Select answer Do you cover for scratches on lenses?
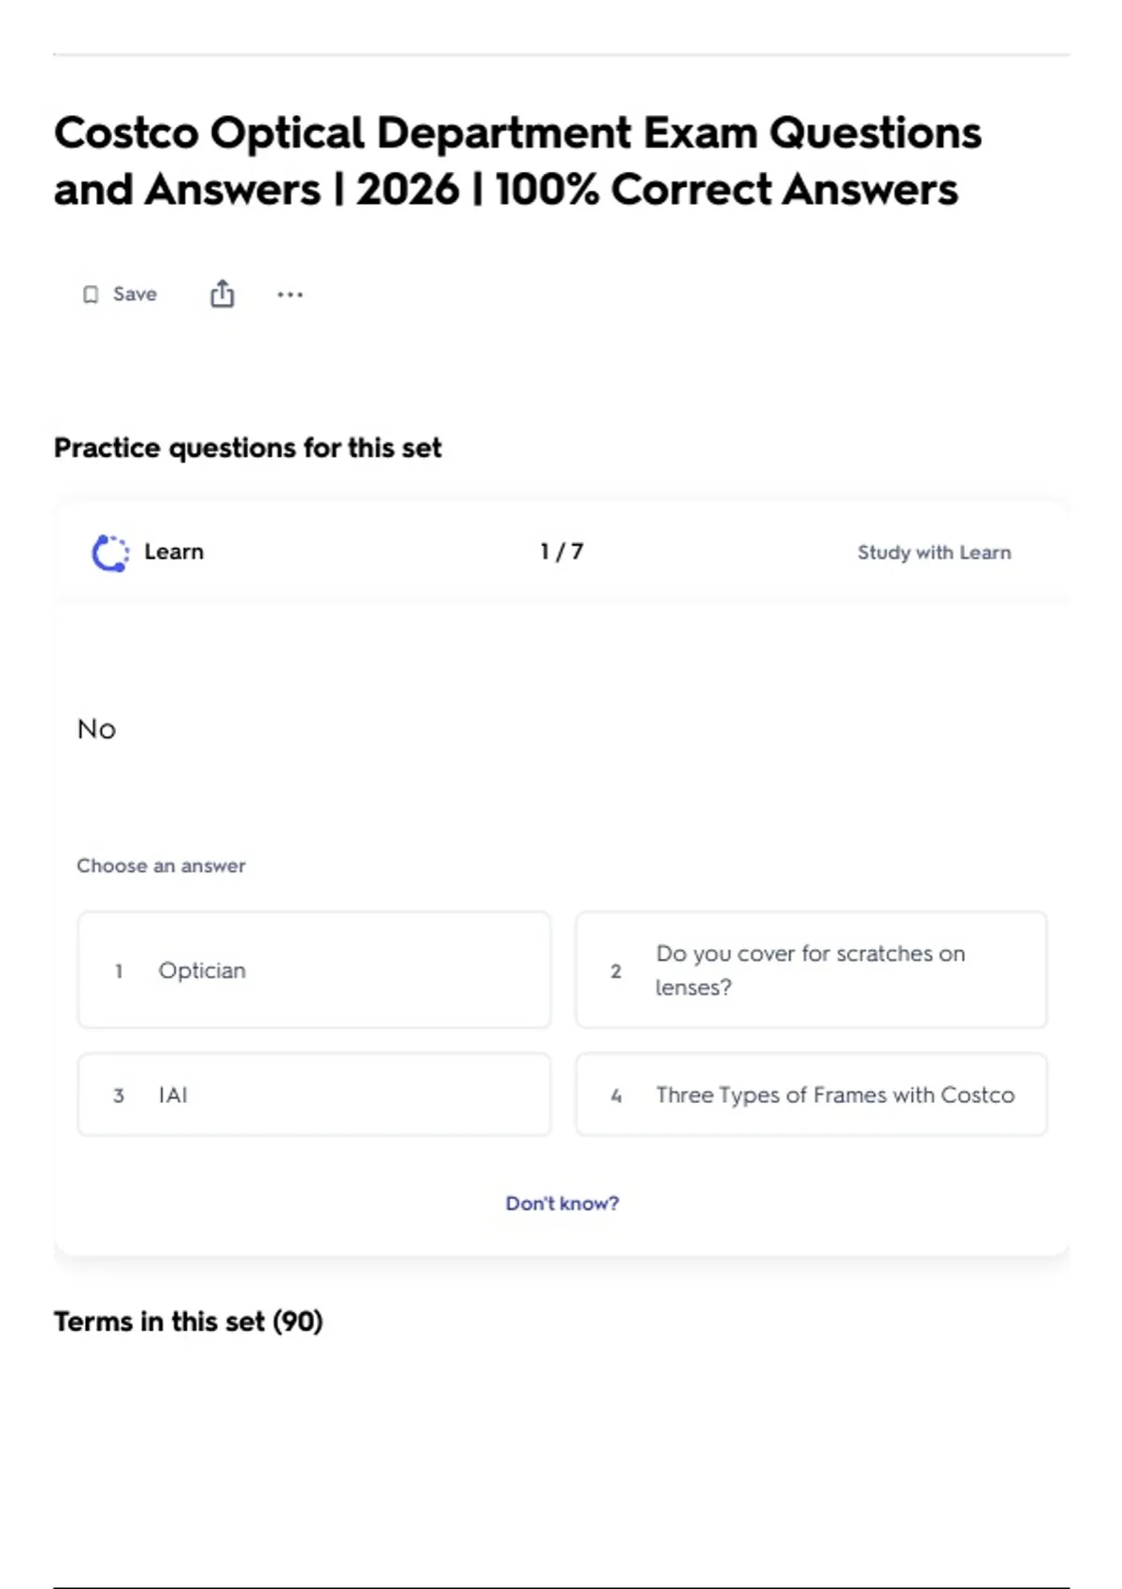The image size is (1122, 1589). pyautogui.click(x=812, y=970)
